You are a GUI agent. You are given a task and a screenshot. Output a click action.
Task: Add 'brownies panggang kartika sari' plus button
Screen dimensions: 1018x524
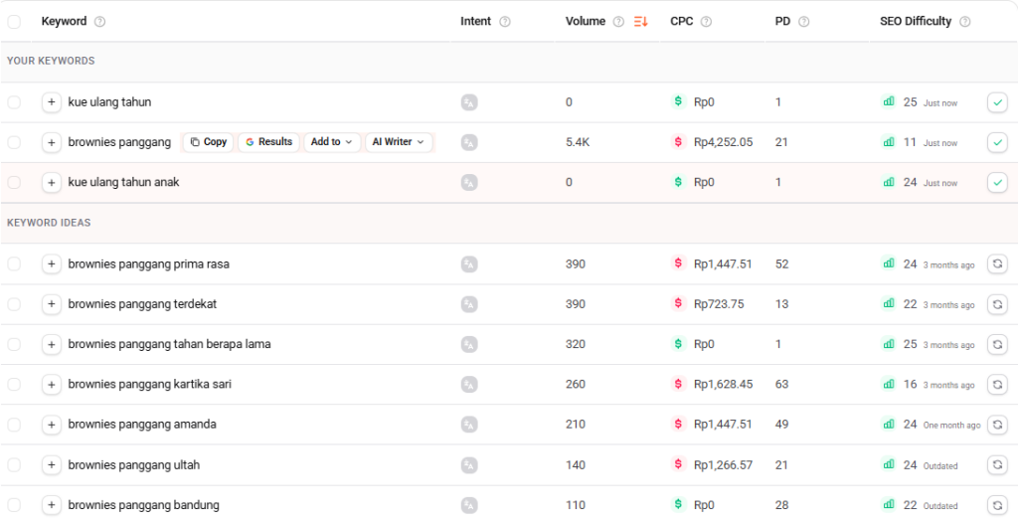click(x=52, y=385)
